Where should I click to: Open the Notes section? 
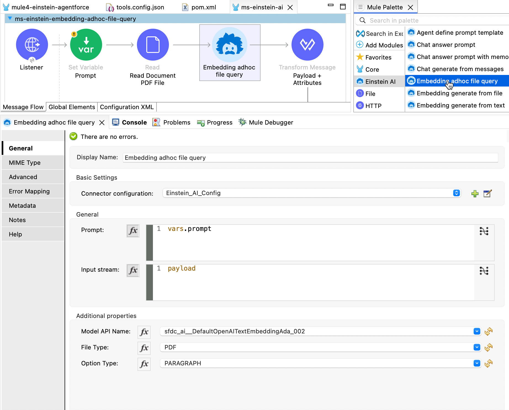(x=33, y=220)
